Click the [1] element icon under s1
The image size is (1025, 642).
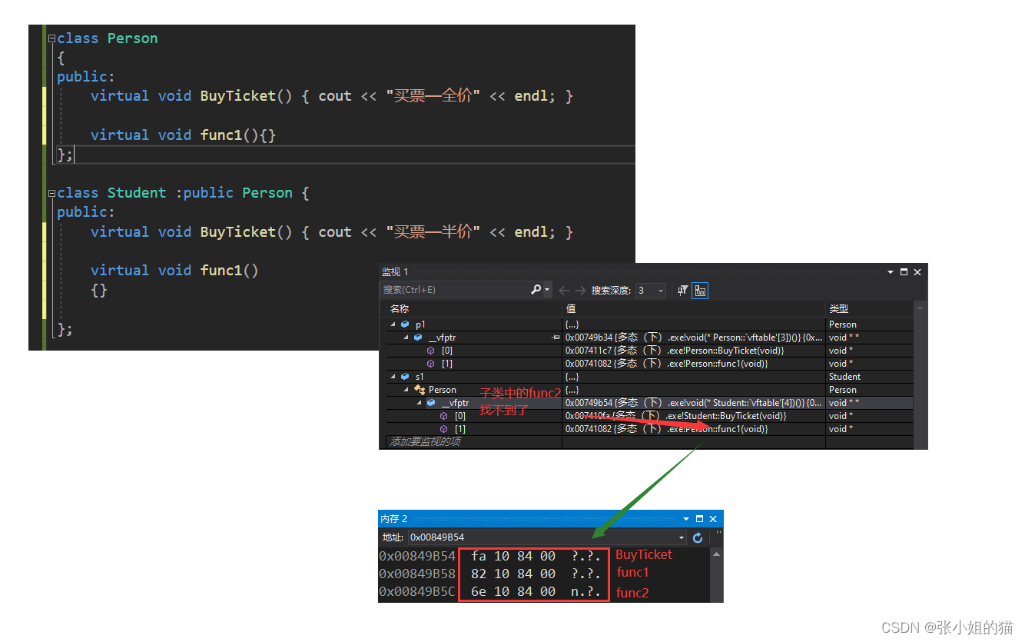[x=444, y=429]
